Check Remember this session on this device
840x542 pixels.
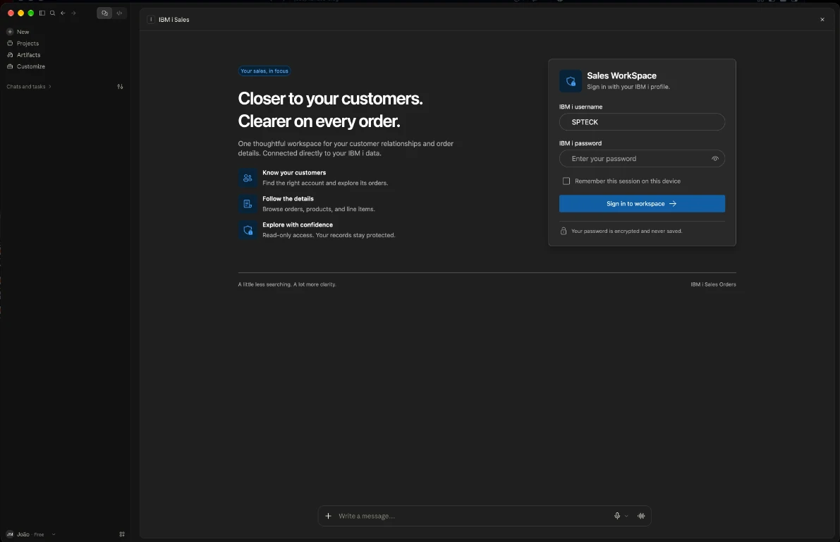tap(566, 181)
